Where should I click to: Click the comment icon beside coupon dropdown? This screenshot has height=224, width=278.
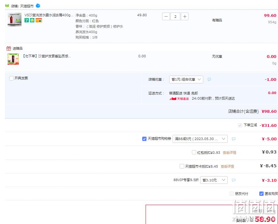click(x=234, y=139)
